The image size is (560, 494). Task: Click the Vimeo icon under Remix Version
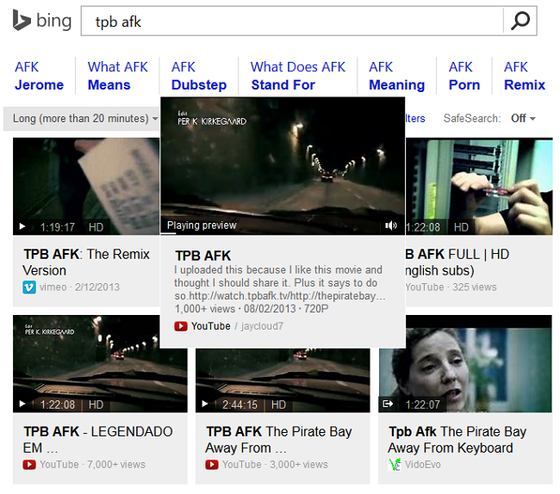(29, 287)
